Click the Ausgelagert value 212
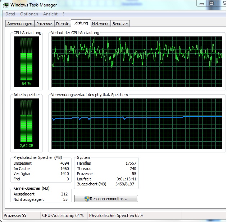Screen dimensions: 228x222 [x=64, y=194]
